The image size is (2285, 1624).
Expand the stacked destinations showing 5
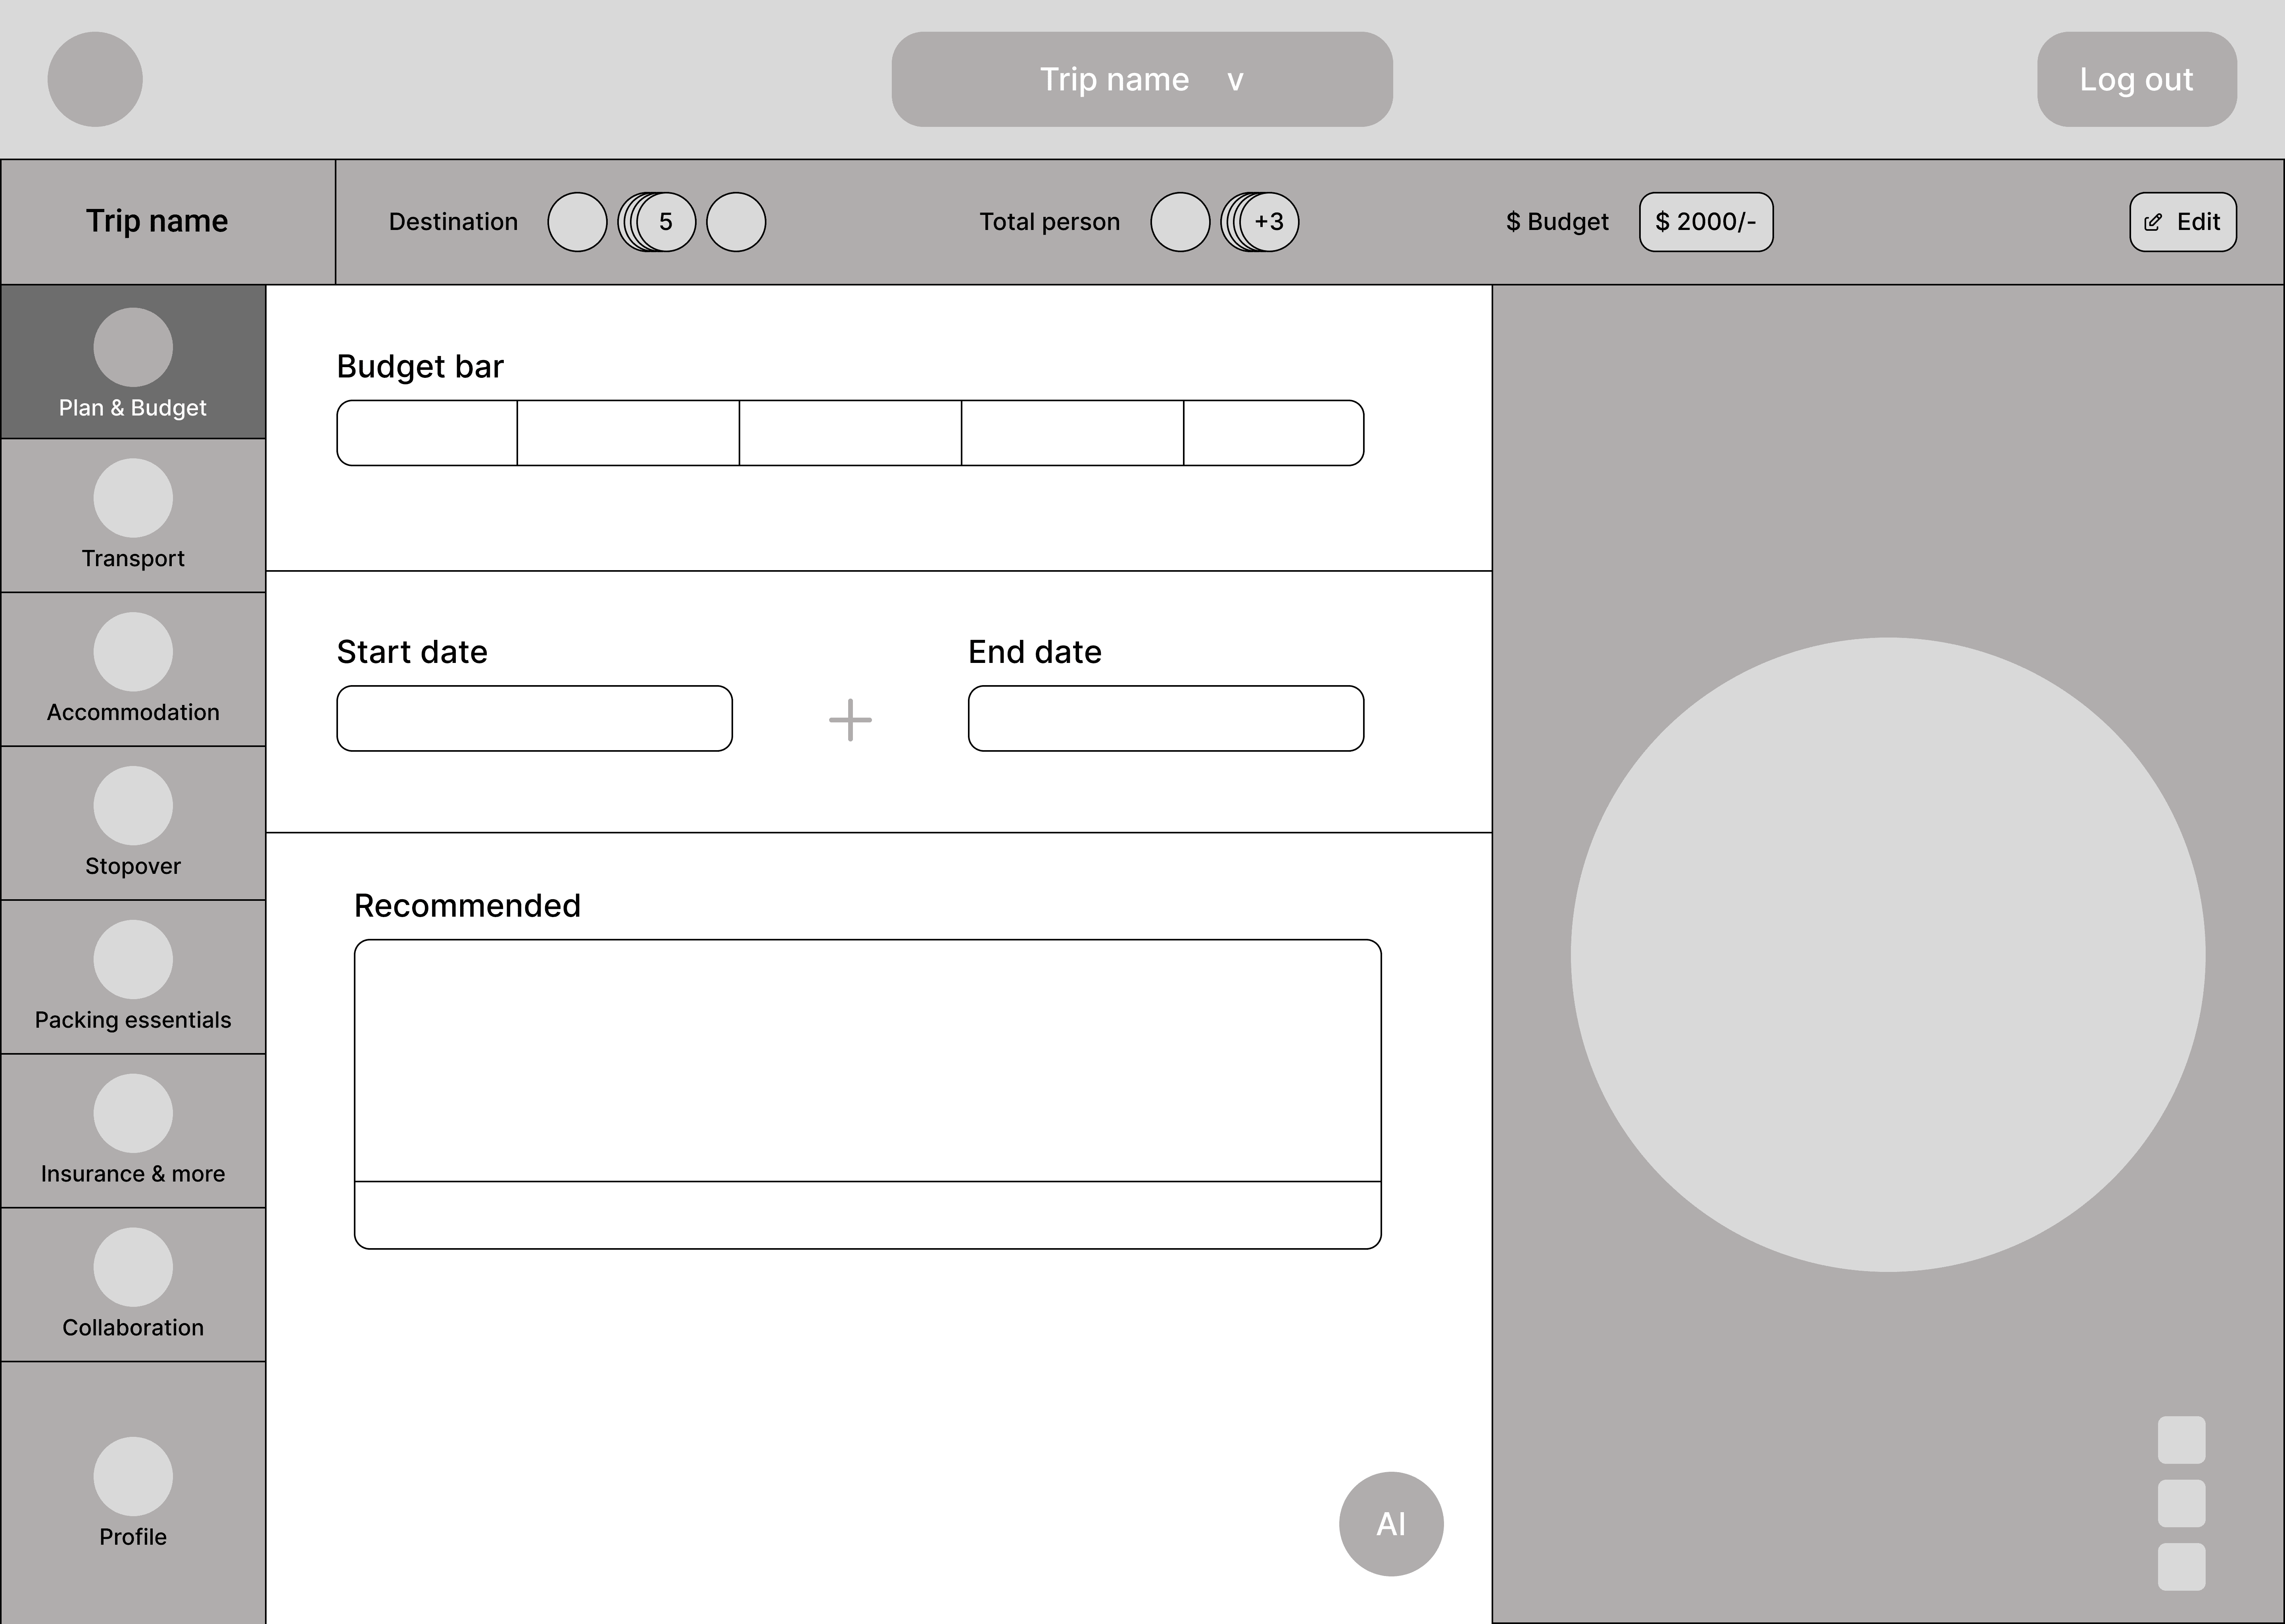664,222
